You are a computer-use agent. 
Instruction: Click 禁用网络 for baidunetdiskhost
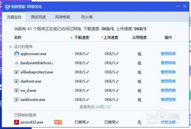[168, 63]
